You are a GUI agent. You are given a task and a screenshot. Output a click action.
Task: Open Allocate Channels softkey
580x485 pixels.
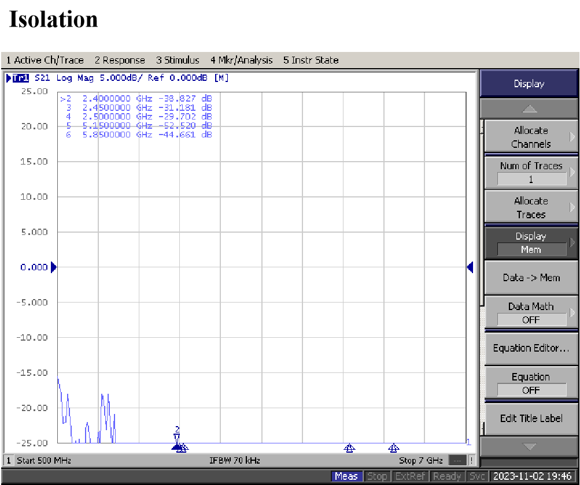point(531,137)
